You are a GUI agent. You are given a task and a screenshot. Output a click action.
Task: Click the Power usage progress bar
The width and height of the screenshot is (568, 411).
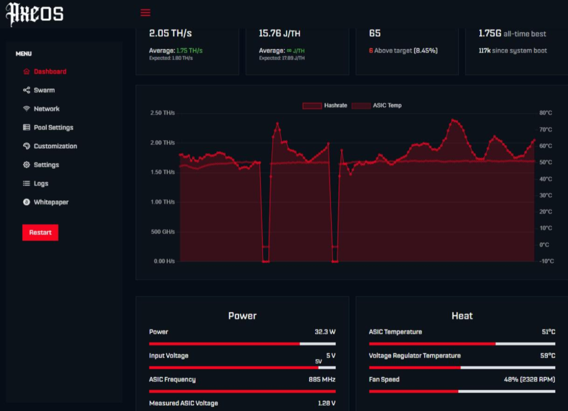tap(242, 344)
